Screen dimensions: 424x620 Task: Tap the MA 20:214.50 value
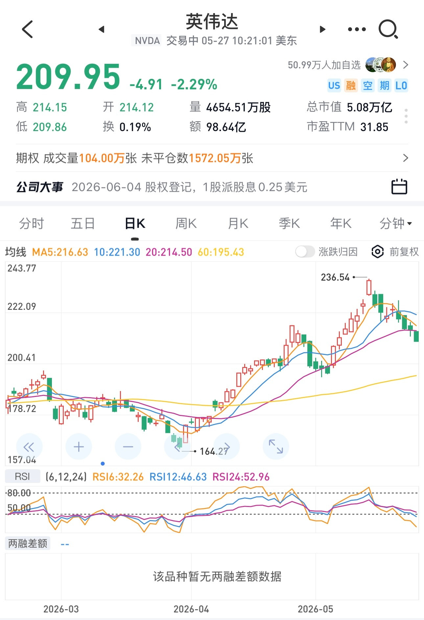click(x=169, y=252)
